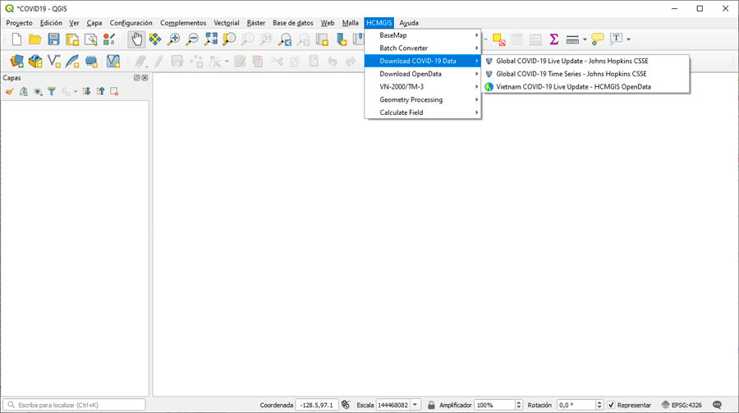Viewport: 739px width, 413px height.
Task: Click expand all layers icon in Capas
Action: pos(86,91)
